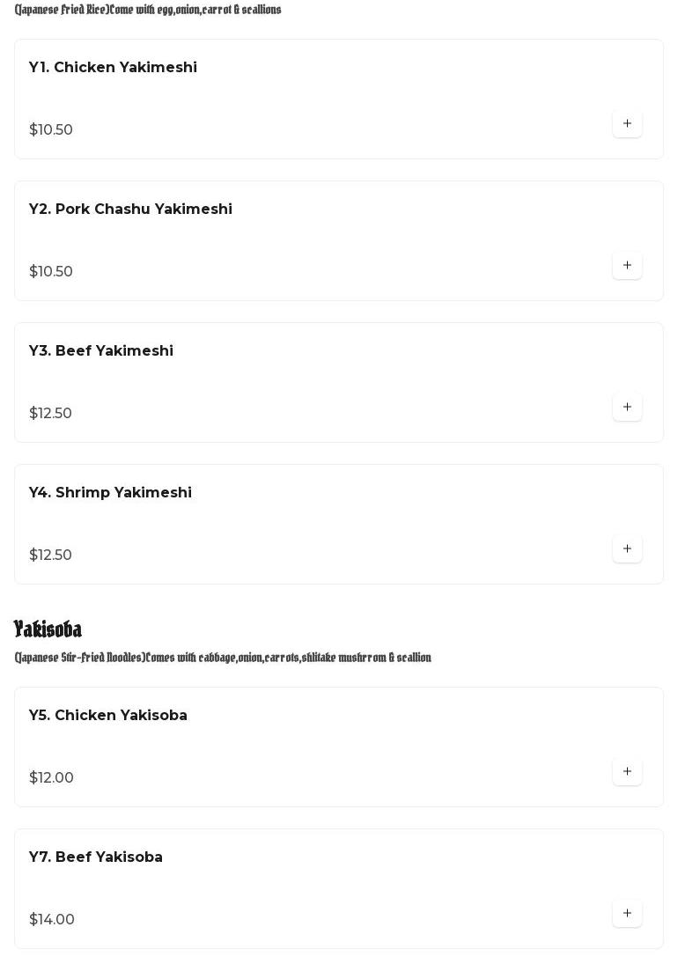Image resolution: width=678 pixels, height=964 pixels.
Task: Open Y1. Chicken Yakimeshi item title
Action: (x=113, y=68)
